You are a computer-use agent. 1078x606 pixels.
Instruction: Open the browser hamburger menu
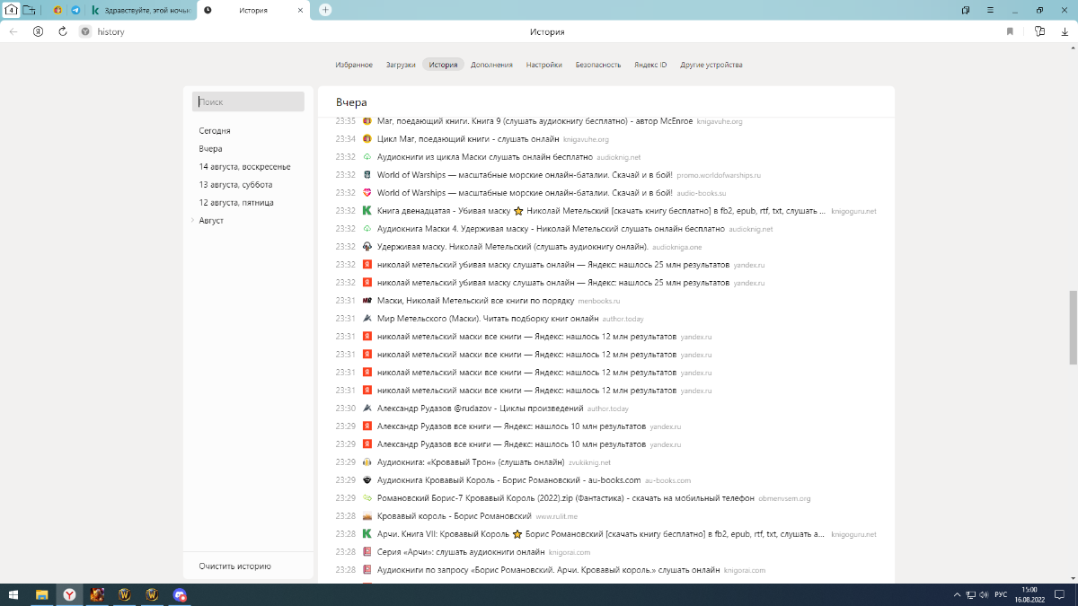[989, 10]
